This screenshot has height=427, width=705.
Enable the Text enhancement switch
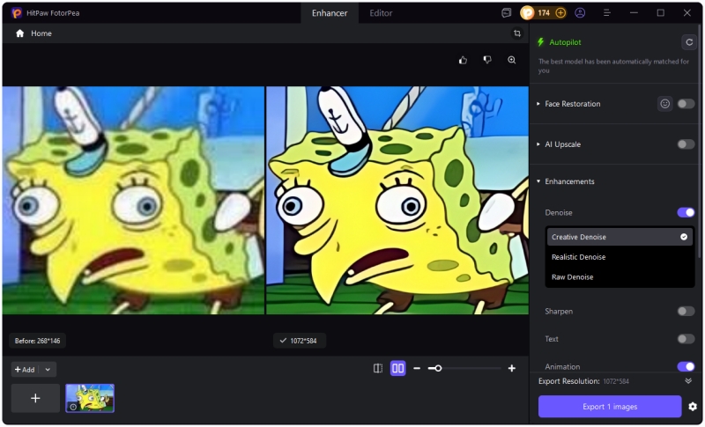click(x=686, y=339)
